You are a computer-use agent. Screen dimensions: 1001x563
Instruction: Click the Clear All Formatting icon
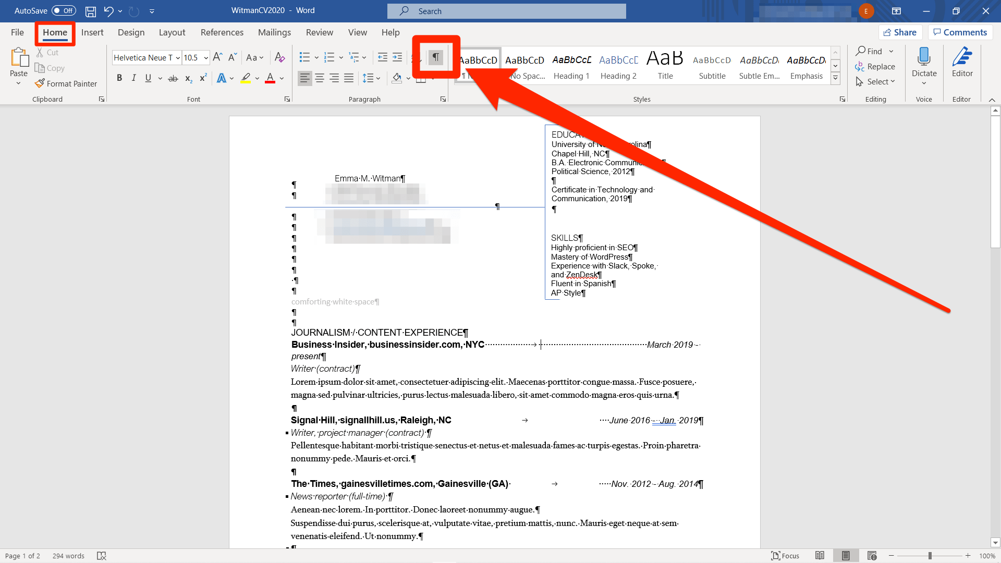point(279,57)
